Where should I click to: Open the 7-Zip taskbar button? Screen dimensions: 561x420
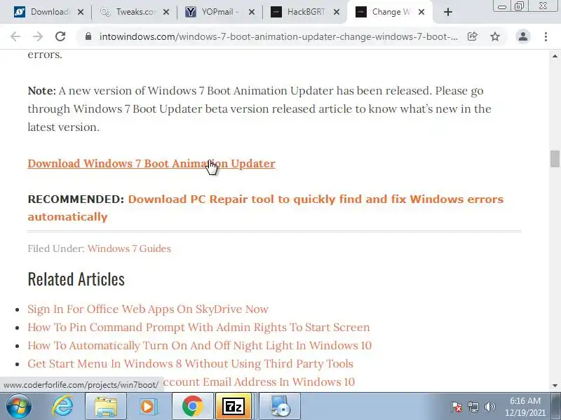coord(234,407)
